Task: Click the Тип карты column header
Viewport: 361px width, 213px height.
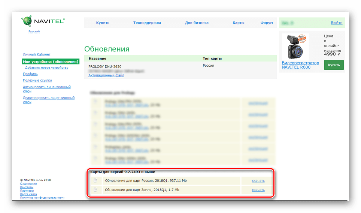Action: coord(212,58)
